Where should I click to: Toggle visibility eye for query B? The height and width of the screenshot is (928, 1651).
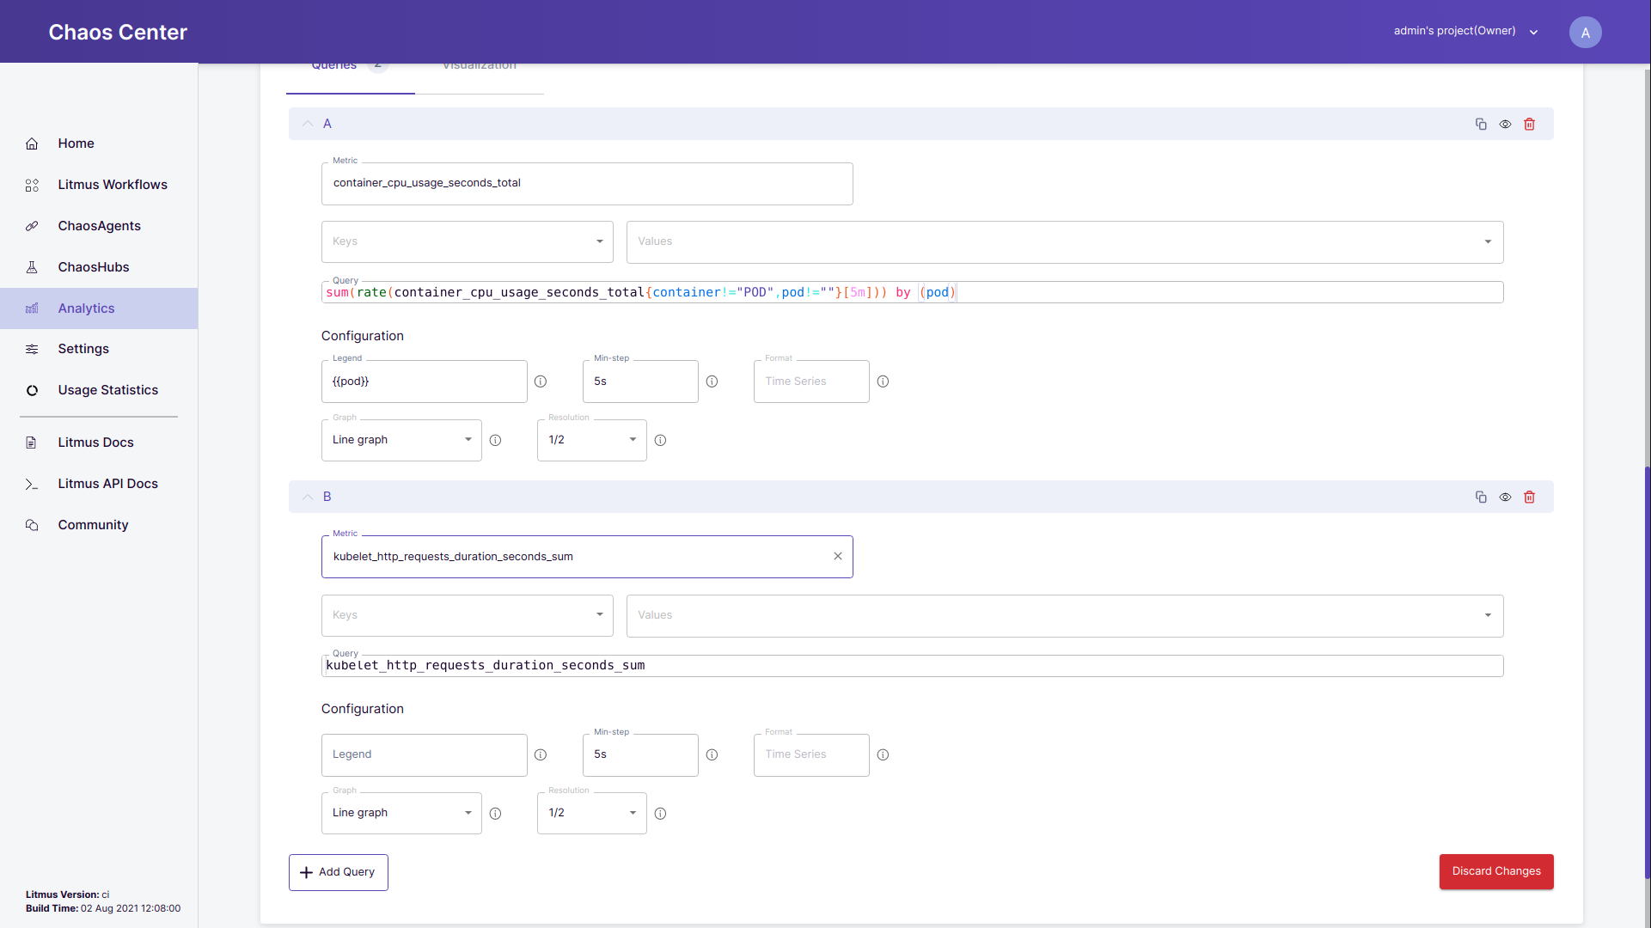[1505, 497]
